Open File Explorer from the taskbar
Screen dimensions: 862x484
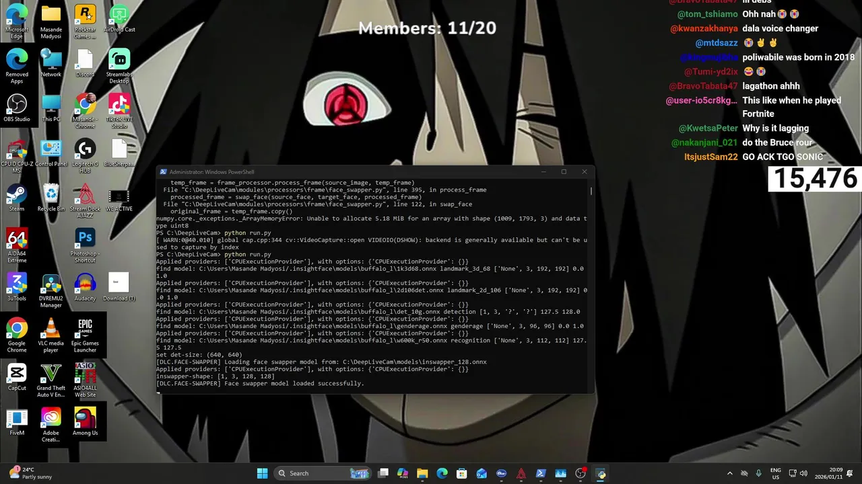(x=422, y=473)
